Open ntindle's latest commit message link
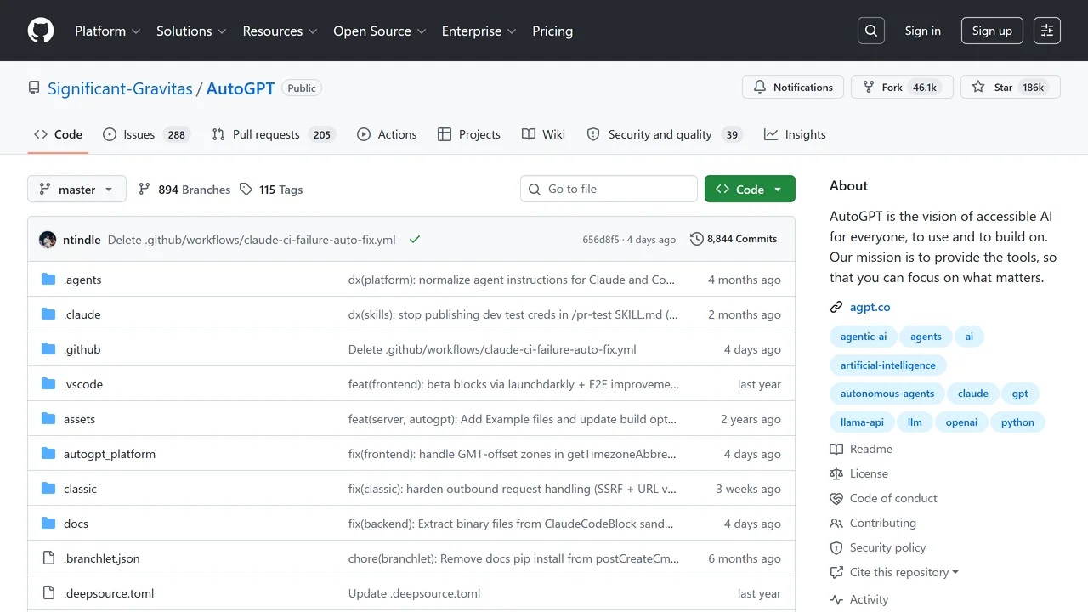This screenshot has width=1088, height=612. 252,240
